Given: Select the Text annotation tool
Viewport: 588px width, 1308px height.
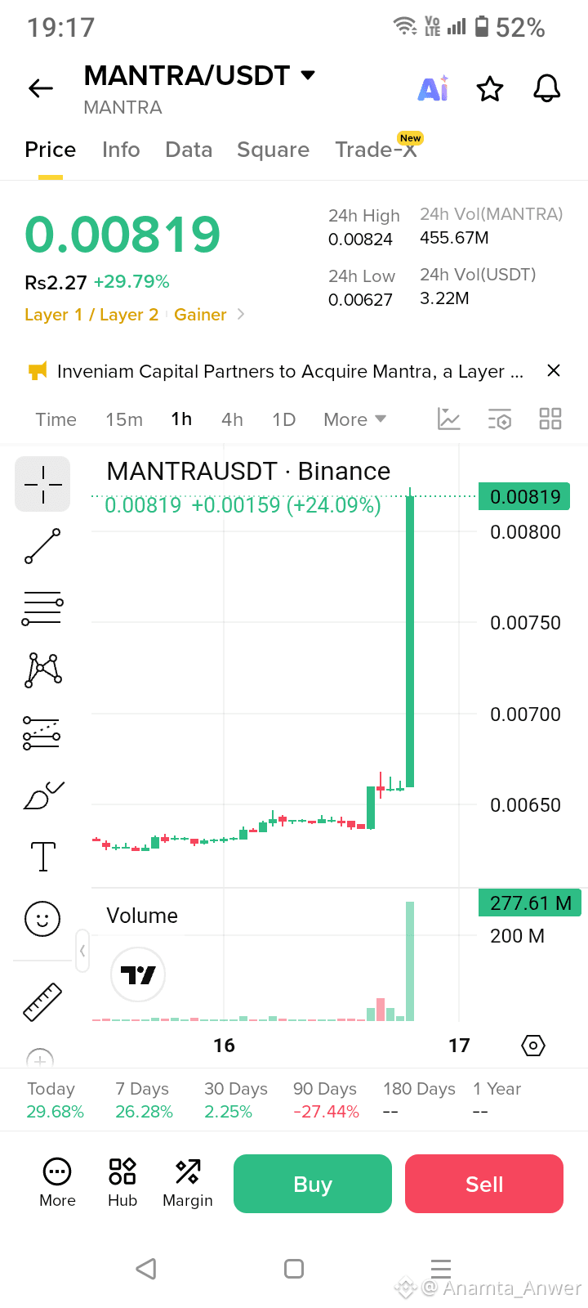Looking at the screenshot, I should 42,857.
